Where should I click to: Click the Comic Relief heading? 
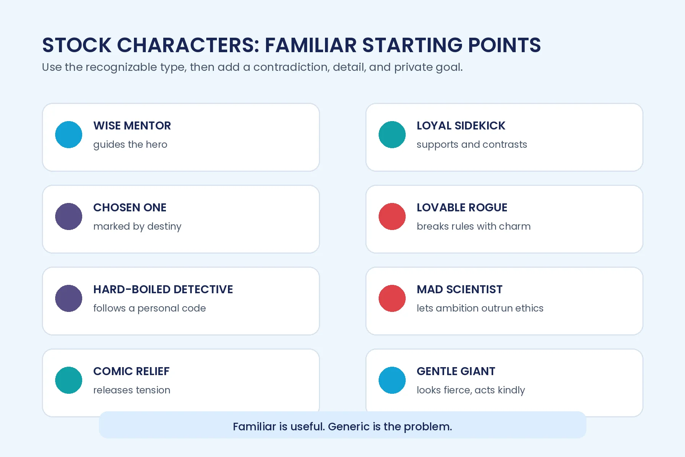[x=131, y=371]
